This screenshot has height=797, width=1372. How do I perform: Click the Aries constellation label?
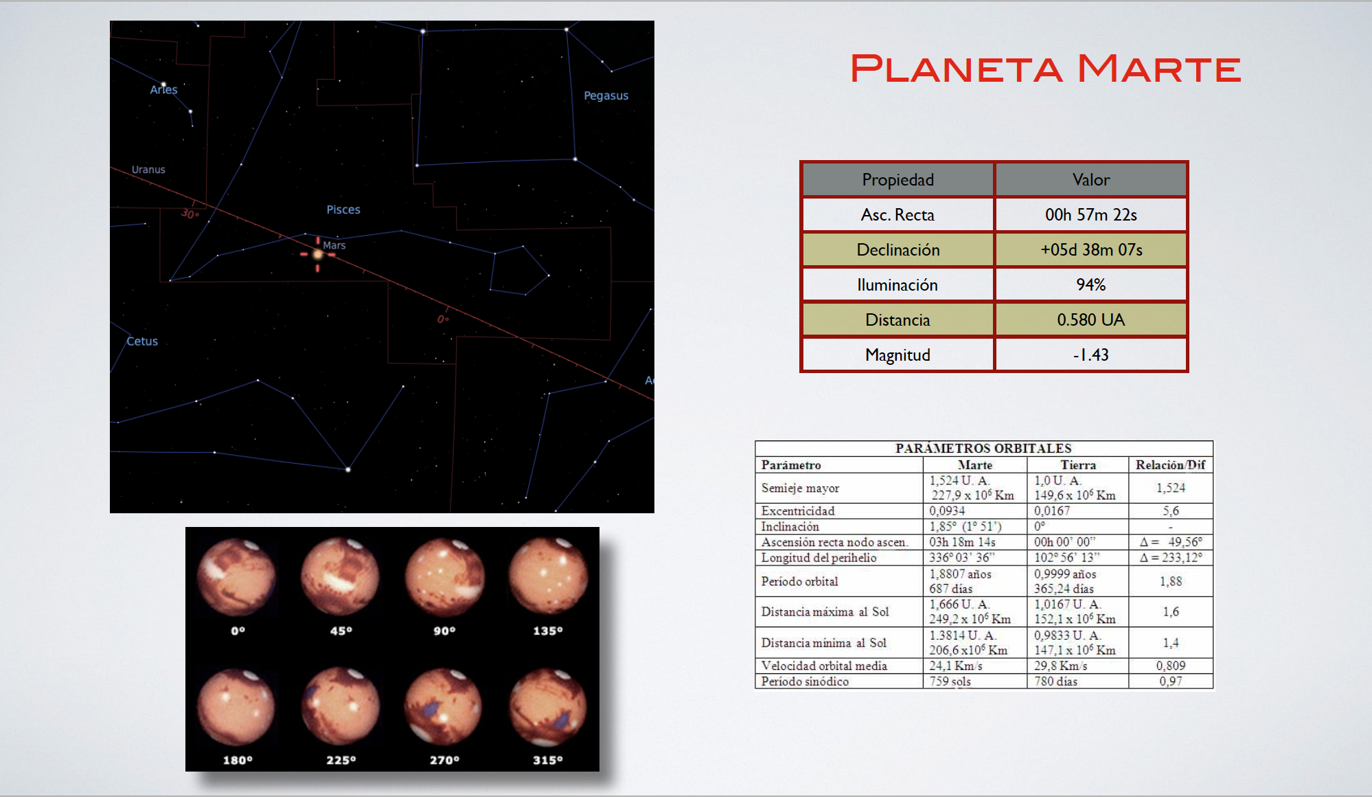163,90
